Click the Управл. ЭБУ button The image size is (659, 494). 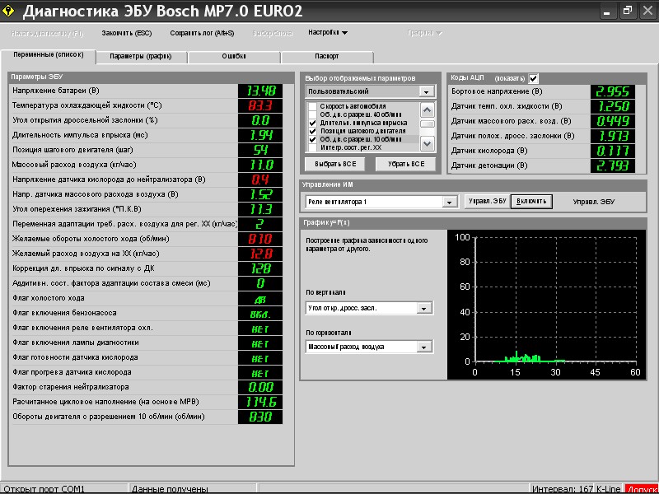[488, 201]
